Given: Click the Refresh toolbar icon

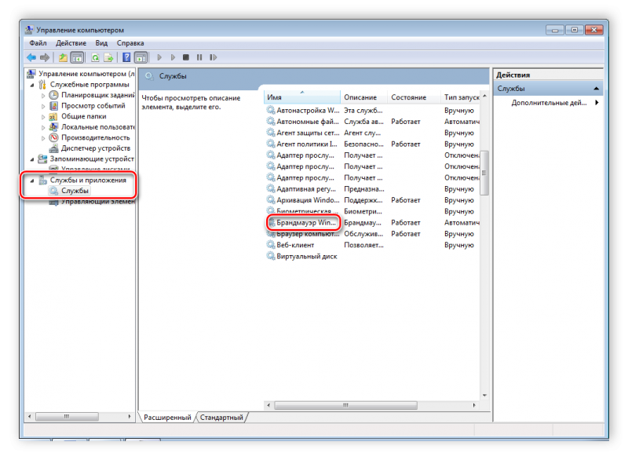Looking at the screenshot, I should (x=95, y=57).
